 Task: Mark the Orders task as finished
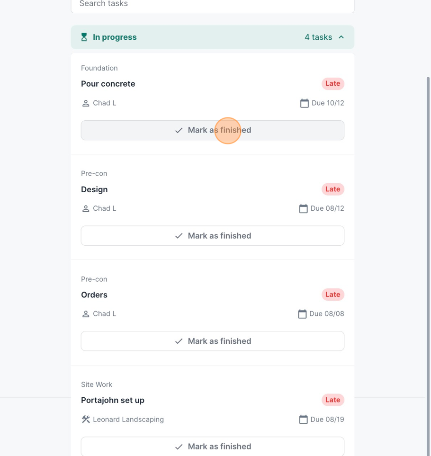point(213,341)
